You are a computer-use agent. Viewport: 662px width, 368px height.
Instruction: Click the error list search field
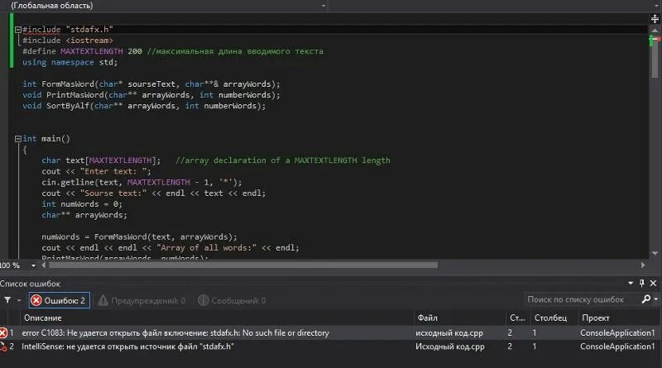[583, 299]
